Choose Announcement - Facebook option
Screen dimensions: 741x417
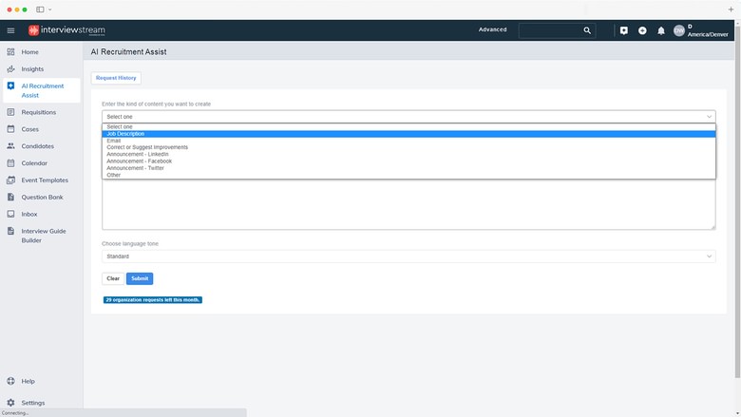408,161
